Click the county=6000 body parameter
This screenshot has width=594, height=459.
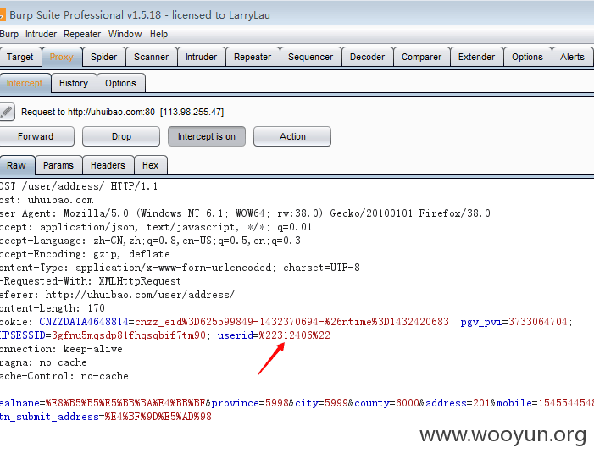(386, 403)
